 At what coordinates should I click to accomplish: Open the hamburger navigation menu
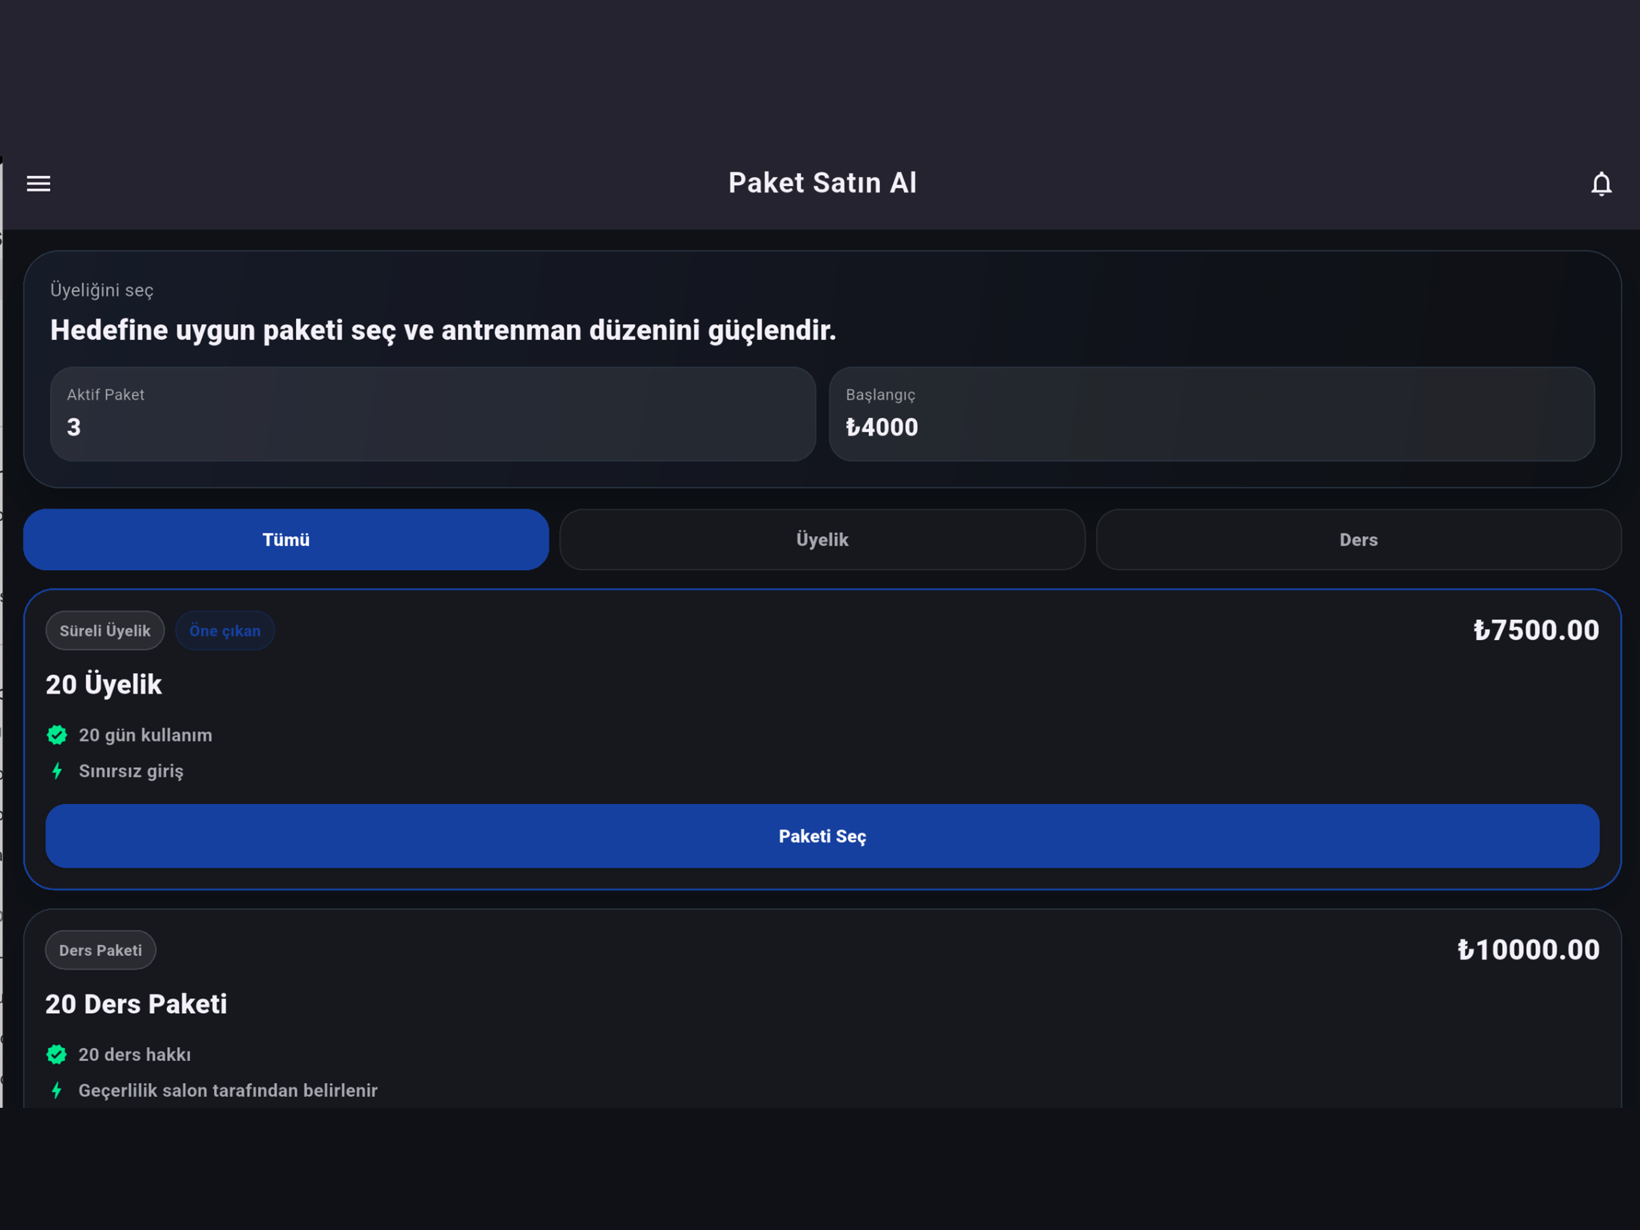39,183
